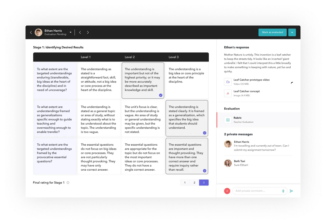Image resolution: width=326 pixels, height=223 pixels.
Task: Select Level 2 cell for enduring understandings row
Action: pos(143,80)
